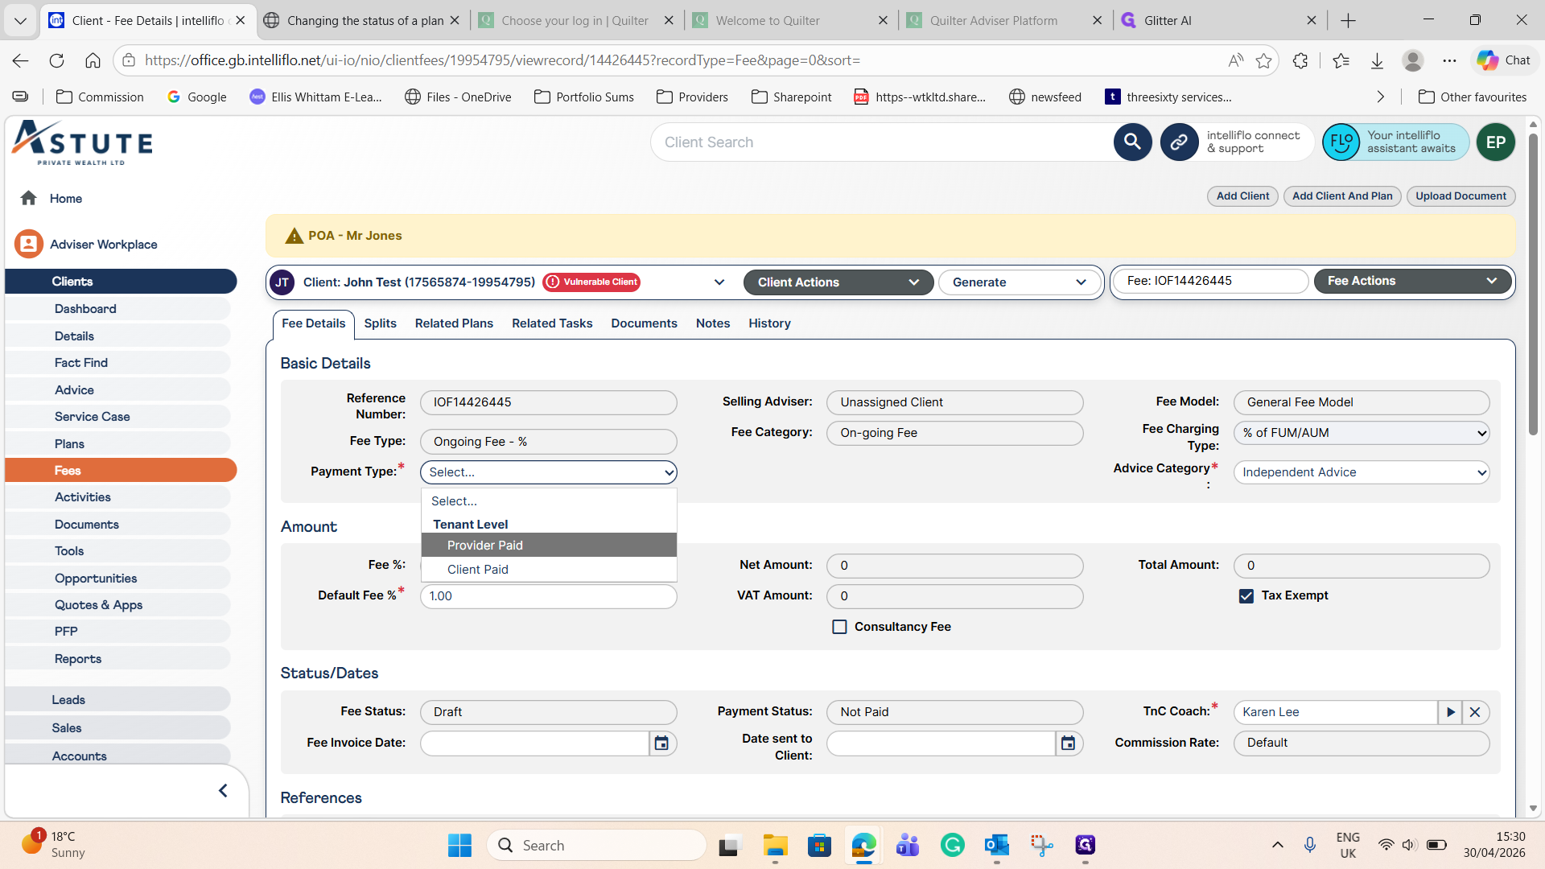Open browser home page icon

click(93, 60)
